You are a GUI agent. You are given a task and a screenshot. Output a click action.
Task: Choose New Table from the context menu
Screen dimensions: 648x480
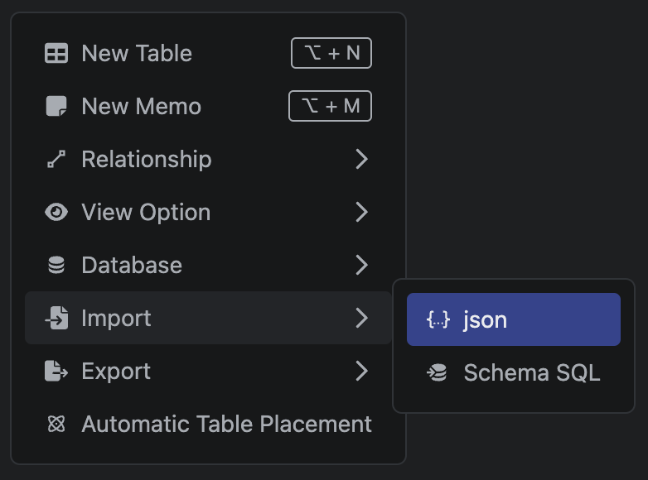[137, 54]
